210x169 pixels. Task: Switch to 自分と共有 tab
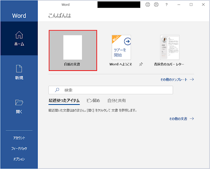[x=116, y=101]
